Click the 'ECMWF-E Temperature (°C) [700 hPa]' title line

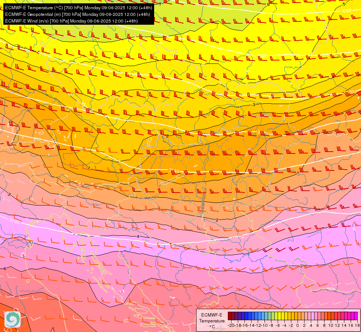point(79,8)
